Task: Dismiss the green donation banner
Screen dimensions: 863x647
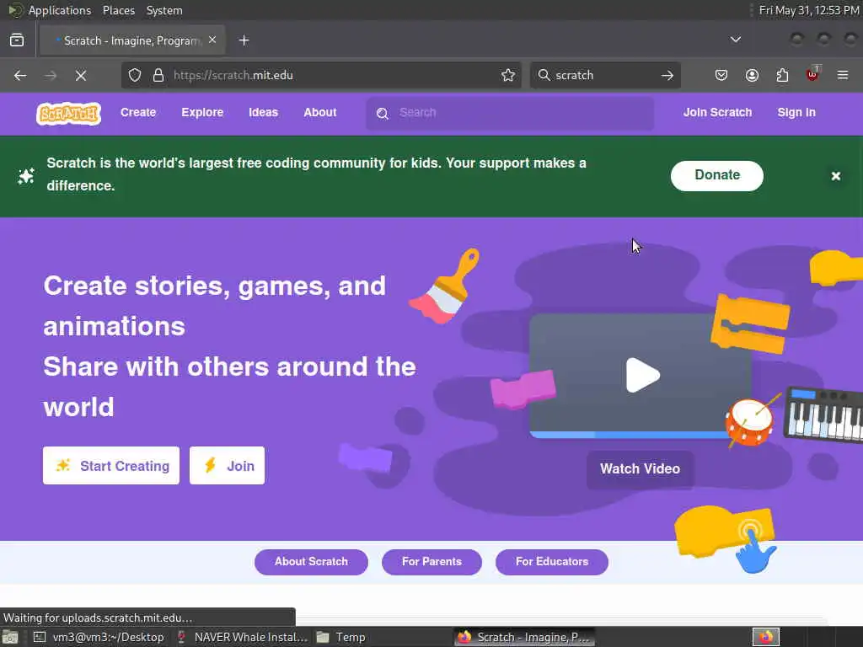Action: pyautogui.click(x=835, y=176)
